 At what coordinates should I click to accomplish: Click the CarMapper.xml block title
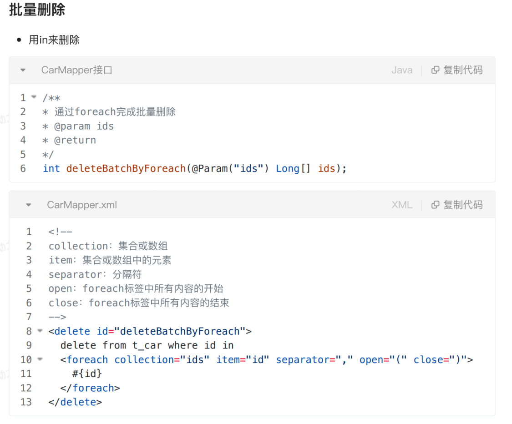[x=82, y=205]
